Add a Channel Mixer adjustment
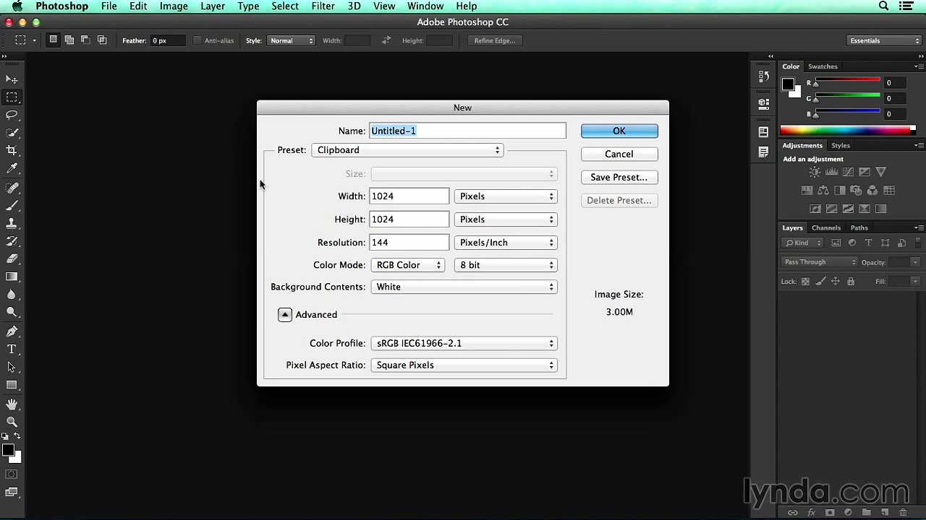Image resolution: width=926 pixels, height=520 pixels. 872,191
